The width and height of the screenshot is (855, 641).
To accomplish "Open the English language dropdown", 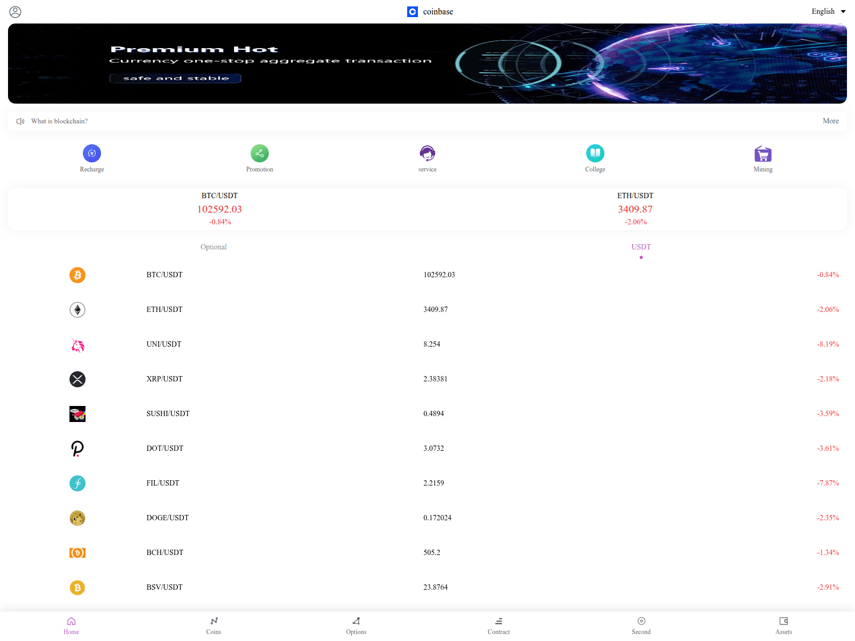I will [828, 12].
